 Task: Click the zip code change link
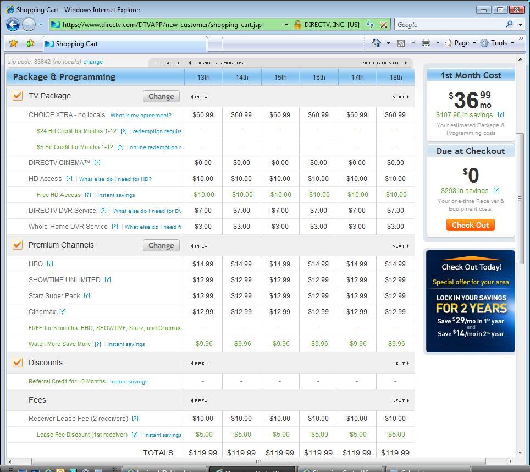93,62
